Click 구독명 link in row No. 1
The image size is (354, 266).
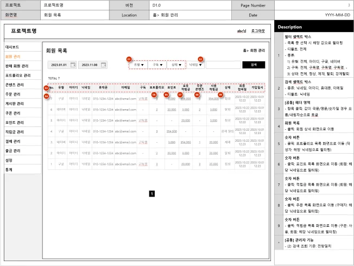pos(143,164)
